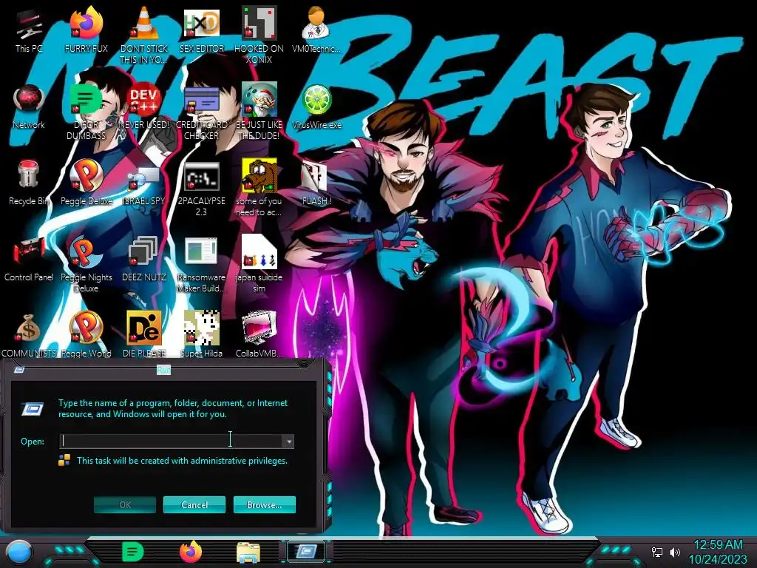Select the Peggle World shortcut
Image resolution: width=757 pixels, height=568 pixels.
pyautogui.click(x=86, y=334)
